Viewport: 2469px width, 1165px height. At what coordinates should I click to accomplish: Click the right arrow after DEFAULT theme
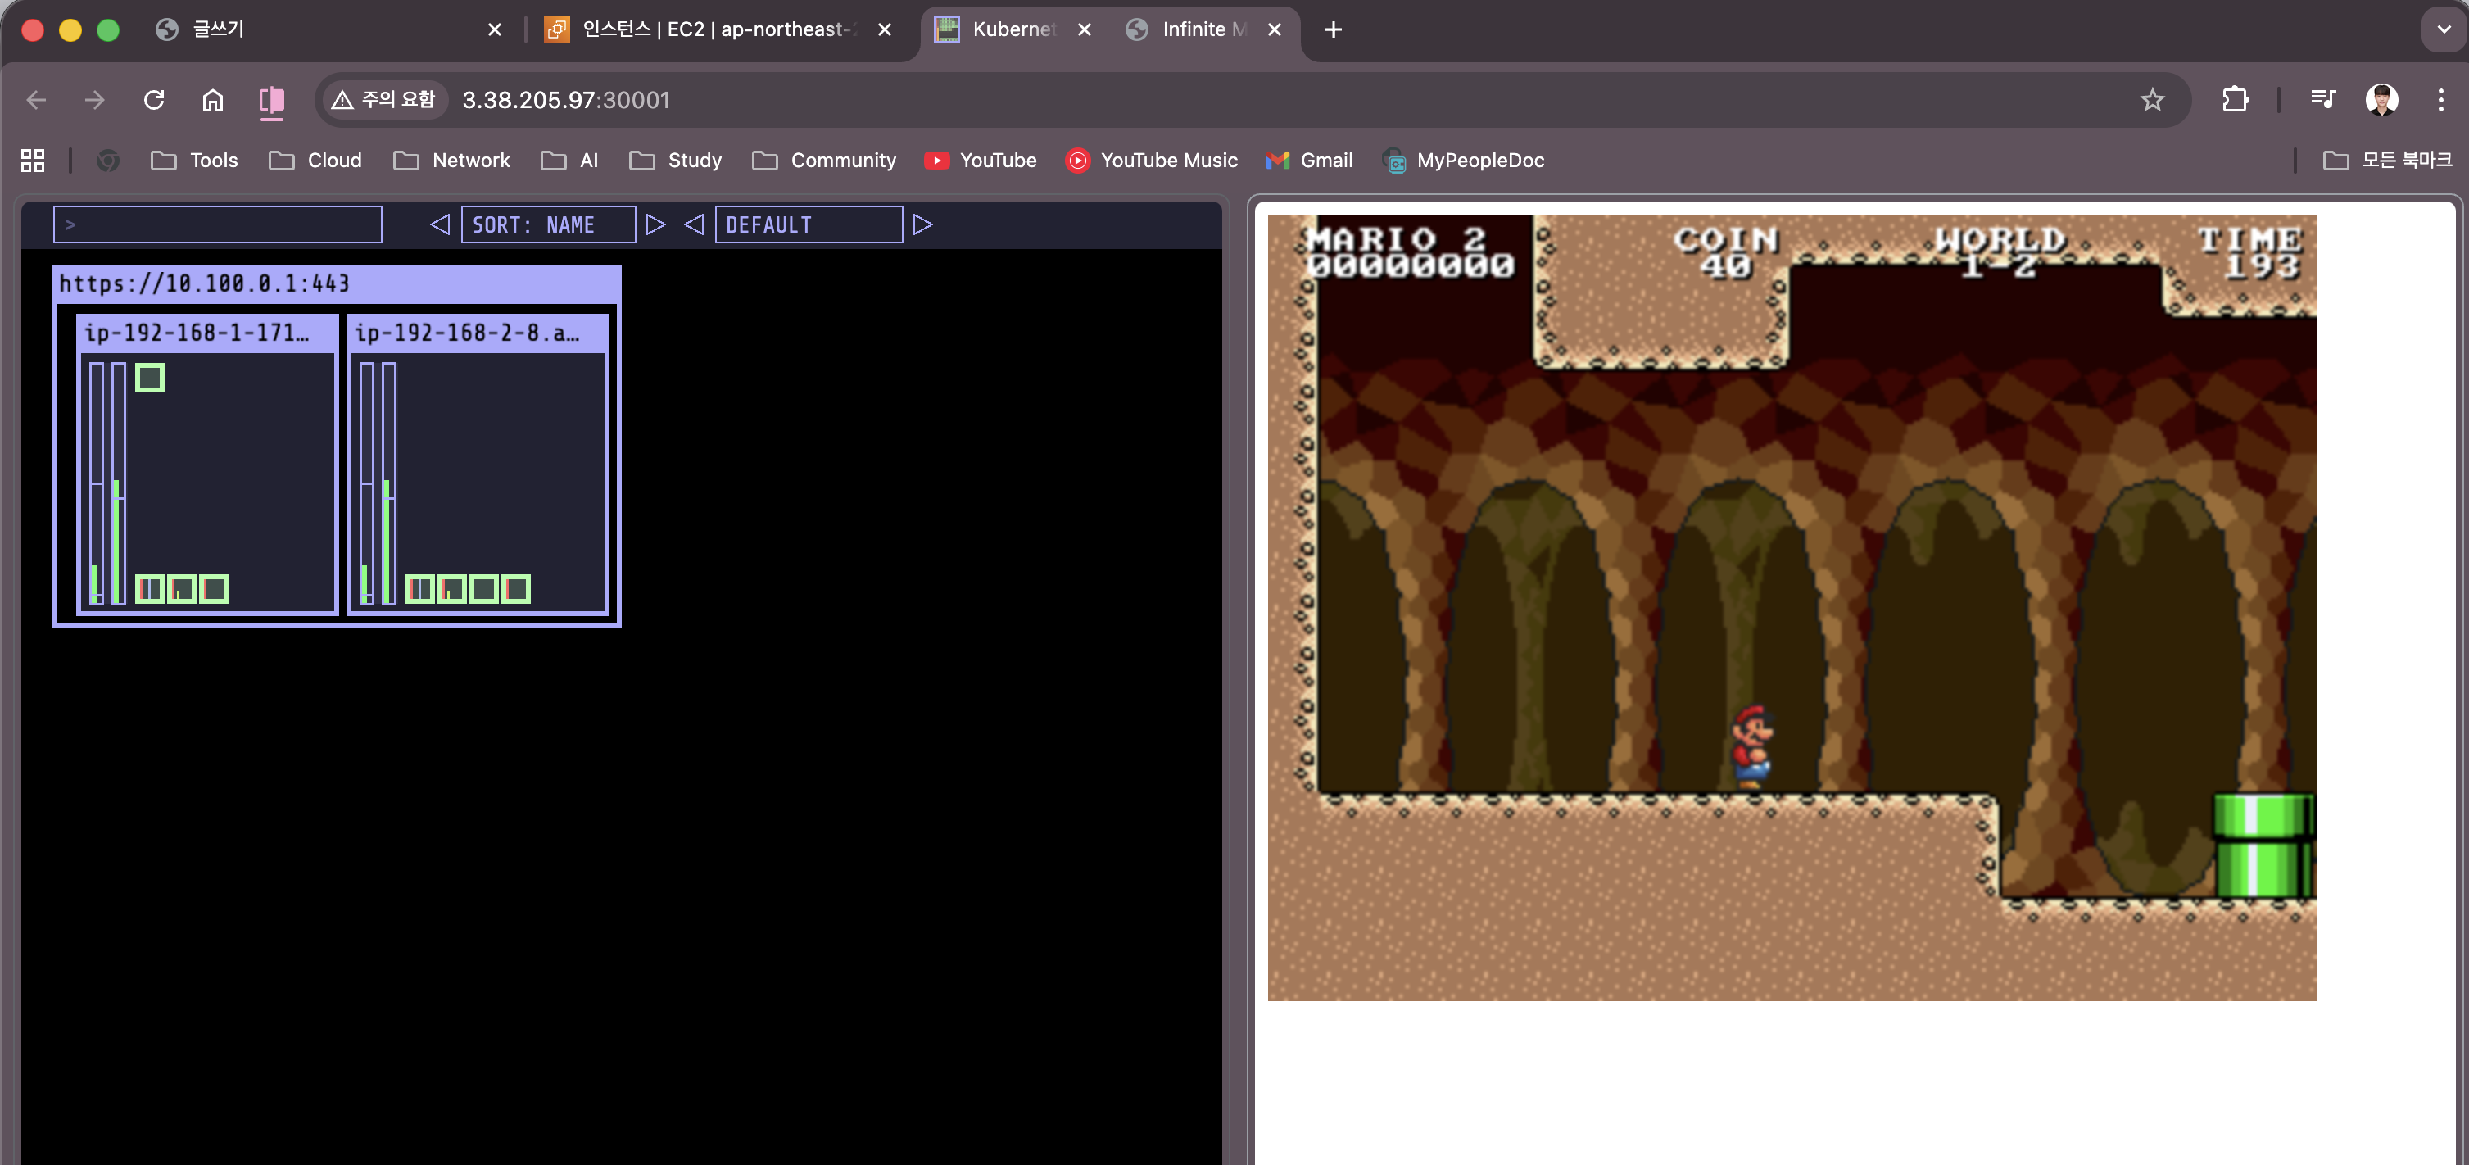pyautogui.click(x=923, y=224)
